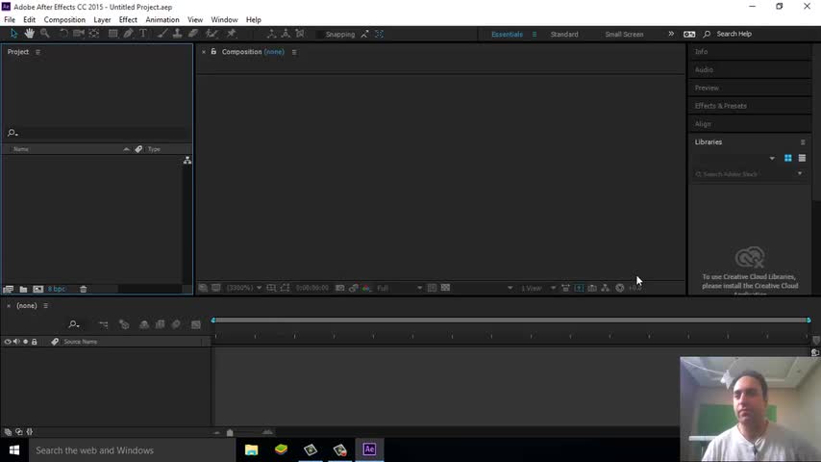821x462 pixels.
Task: Toggle snap edges extend option beside Snapping
Action: (364, 34)
